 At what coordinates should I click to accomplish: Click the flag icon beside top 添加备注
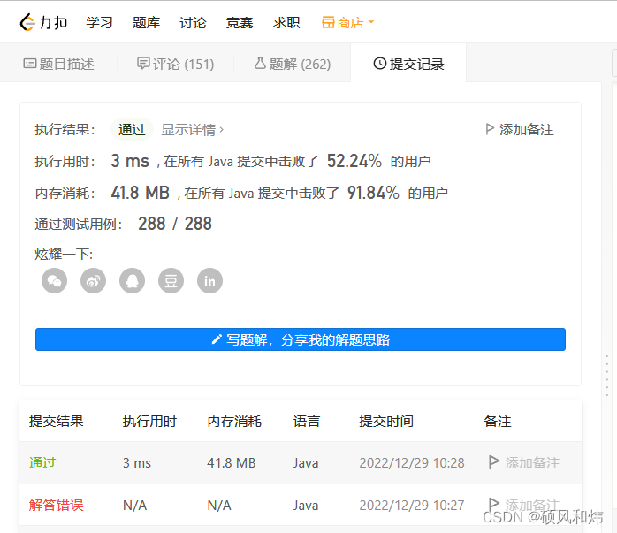coord(490,129)
